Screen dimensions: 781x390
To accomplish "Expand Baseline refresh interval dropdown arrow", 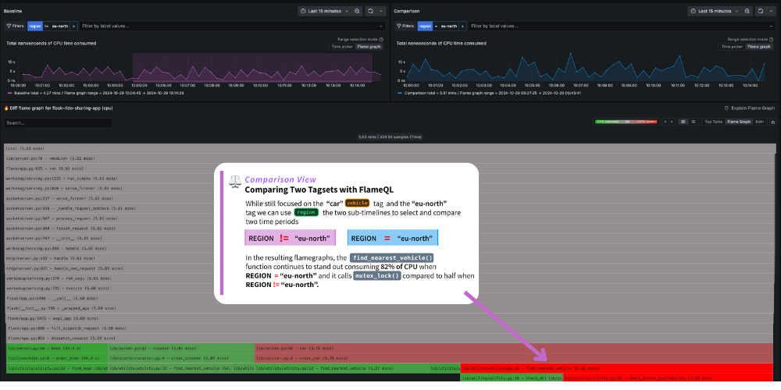I will pos(380,12).
